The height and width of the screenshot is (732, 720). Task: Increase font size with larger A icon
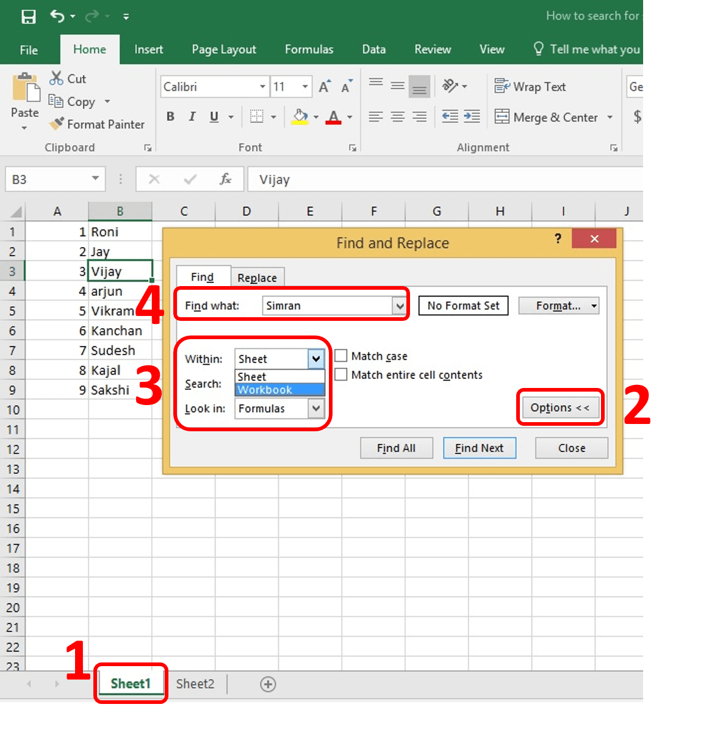pos(325,87)
